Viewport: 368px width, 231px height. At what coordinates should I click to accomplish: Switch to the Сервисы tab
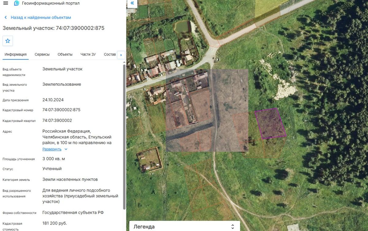tap(42, 55)
